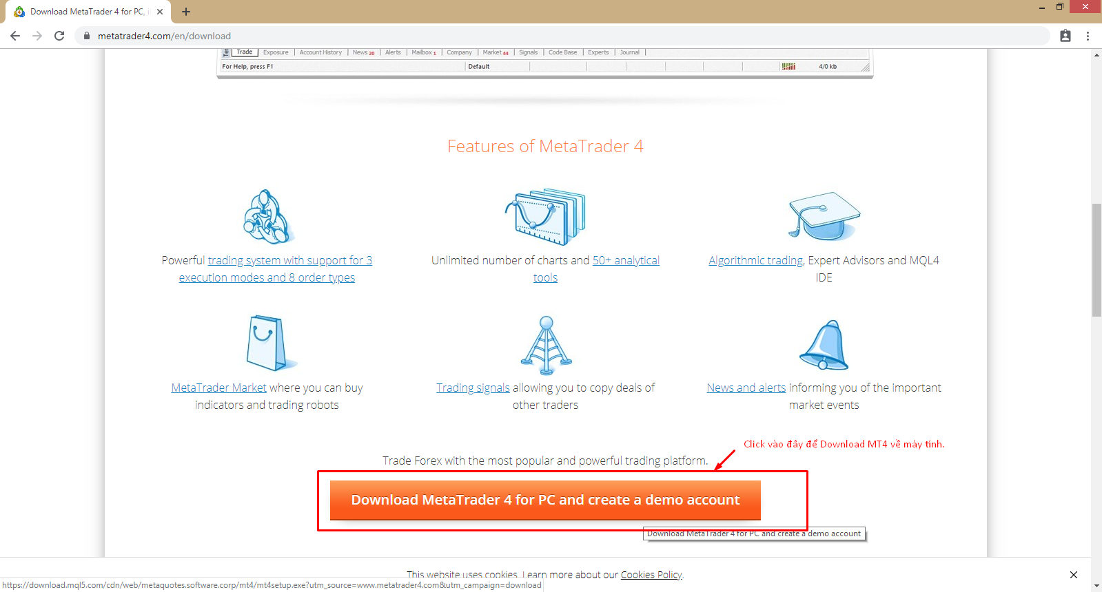The width and height of the screenshot is (1102, 592).
Task: Open the trading system execution modes link
Action: point(276,269)
